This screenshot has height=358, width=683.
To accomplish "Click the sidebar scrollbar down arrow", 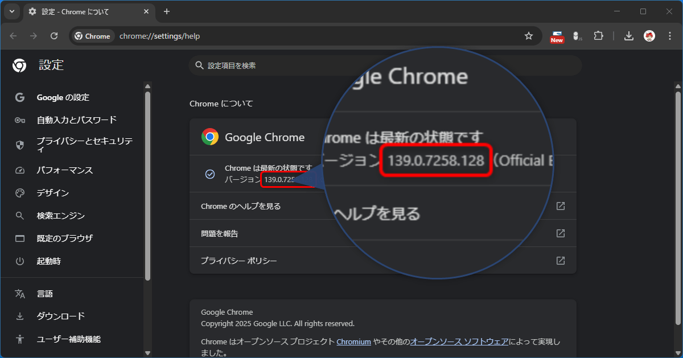I will click(148, 353).
